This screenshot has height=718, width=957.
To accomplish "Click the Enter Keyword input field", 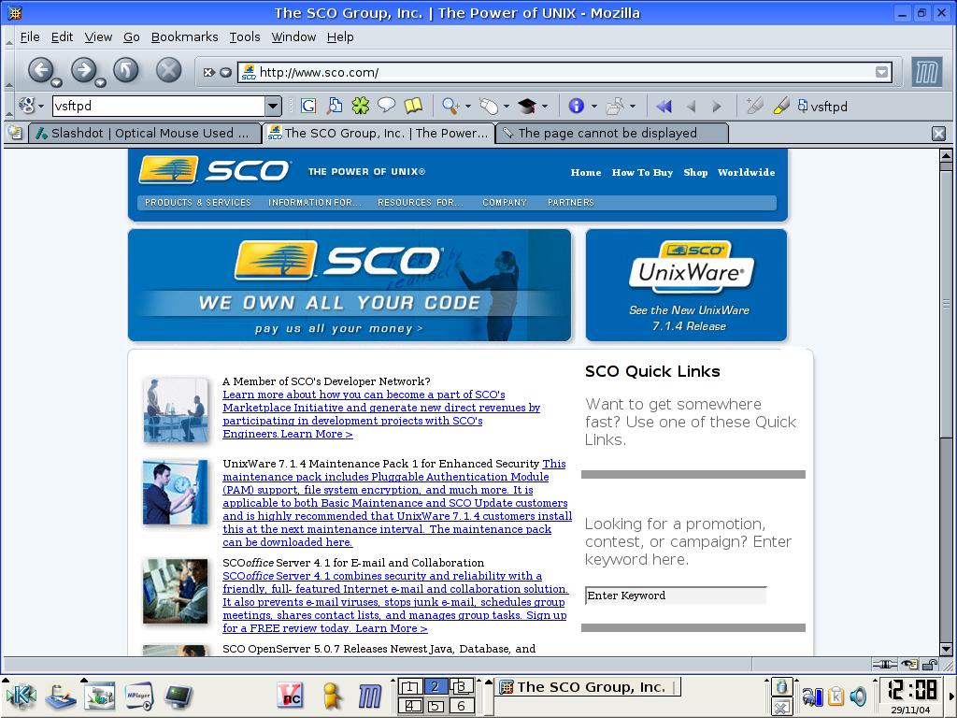I will click(675, 596).
